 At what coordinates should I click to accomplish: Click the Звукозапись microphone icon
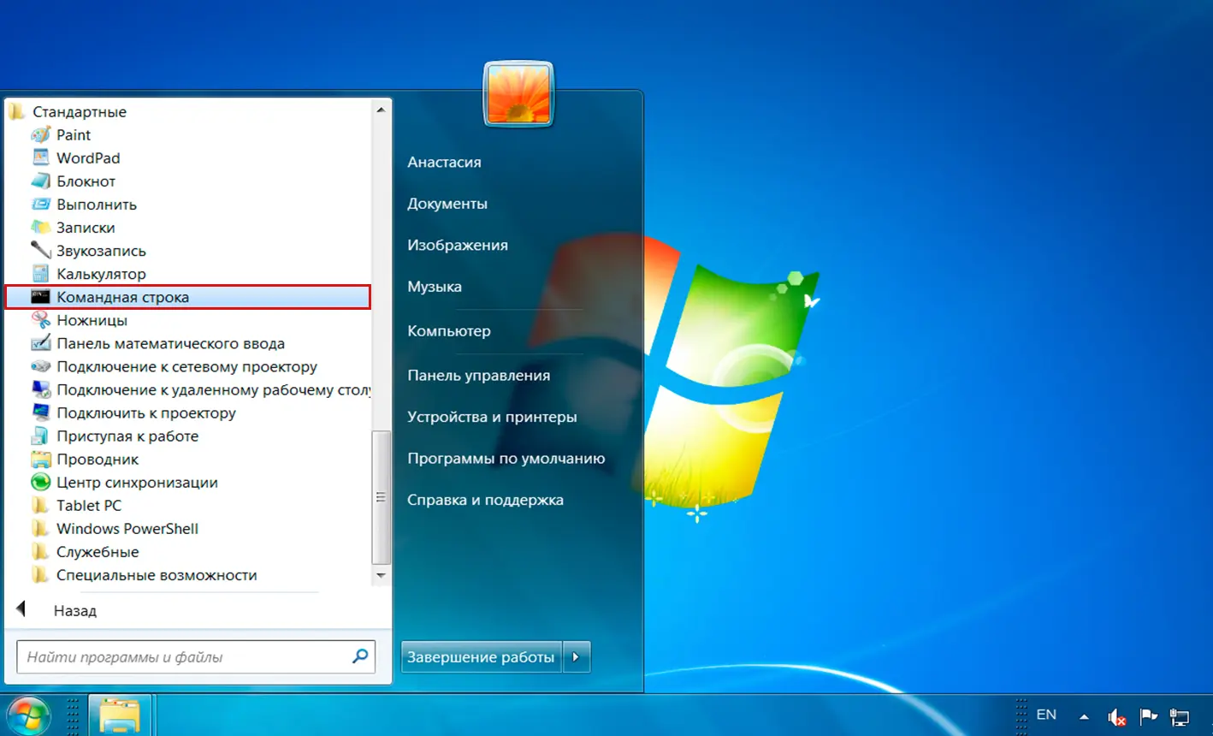tap(41, 250)
